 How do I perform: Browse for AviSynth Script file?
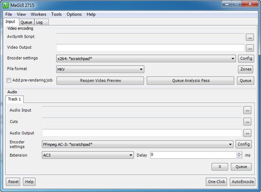250,37
